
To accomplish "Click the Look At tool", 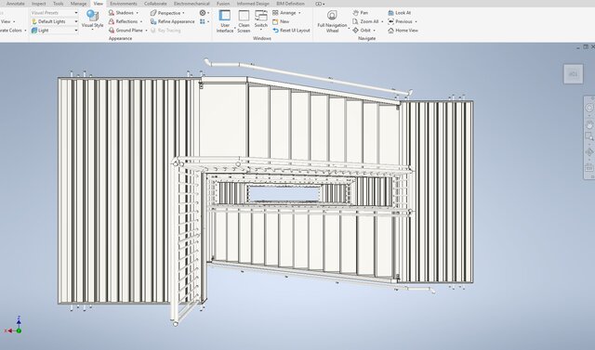I will click(399, 12).
